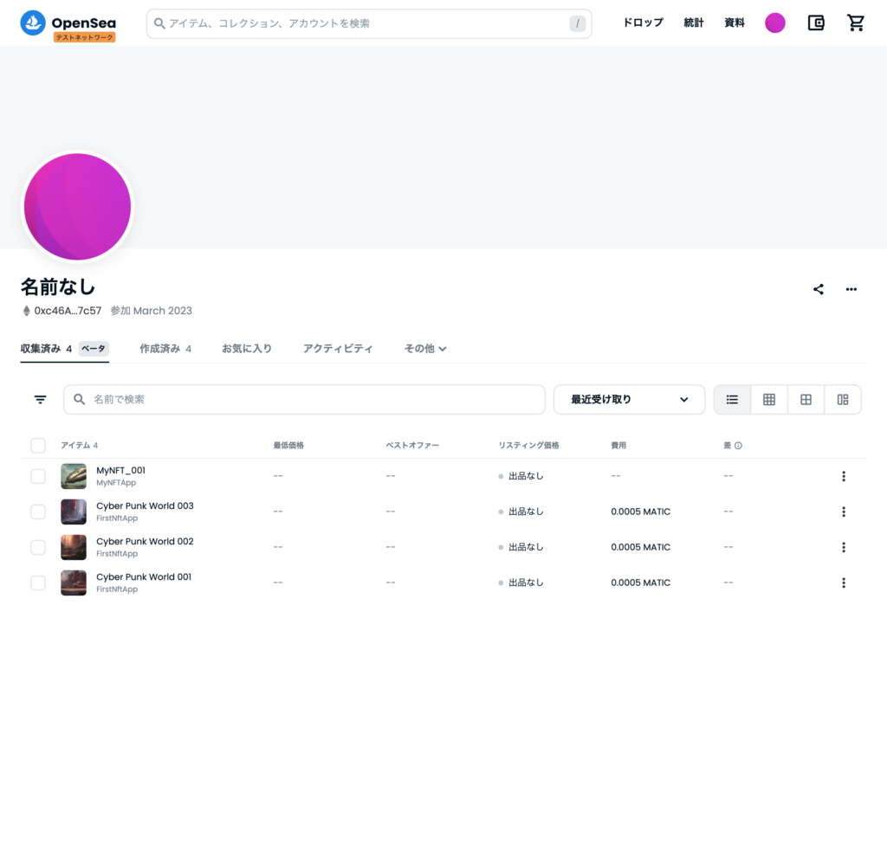
Task: Check the Cyber Punk World 001 checkbox
Action: [x=38, y=582]
